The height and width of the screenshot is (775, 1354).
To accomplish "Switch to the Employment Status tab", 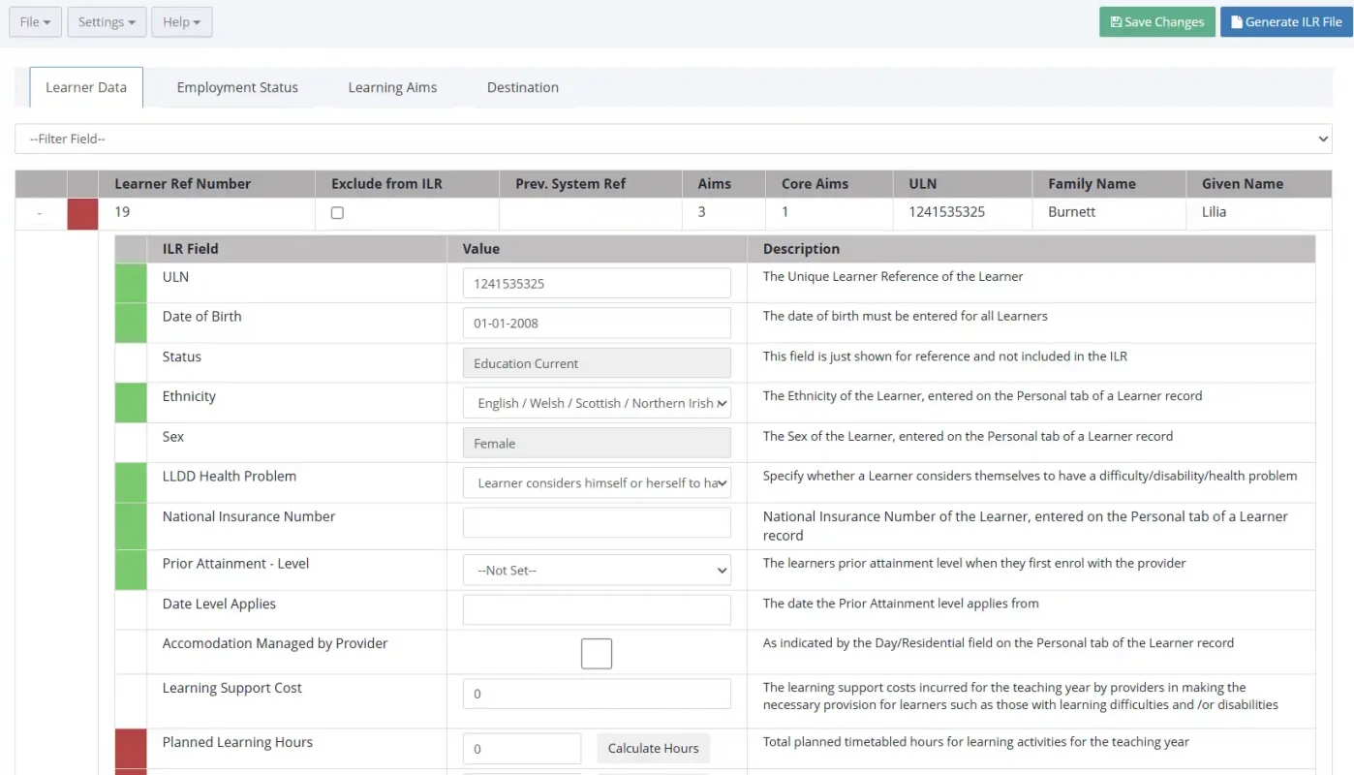I will (x=237, y=87).
